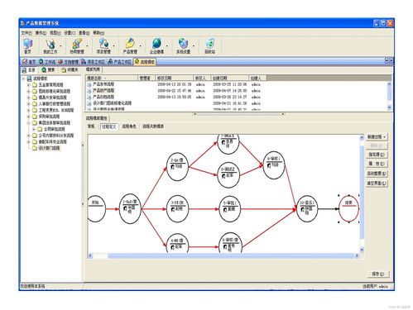Switch to the 搜索 sidebar tab
Viewport: 413px width, 310px height.
pos(49,70)
